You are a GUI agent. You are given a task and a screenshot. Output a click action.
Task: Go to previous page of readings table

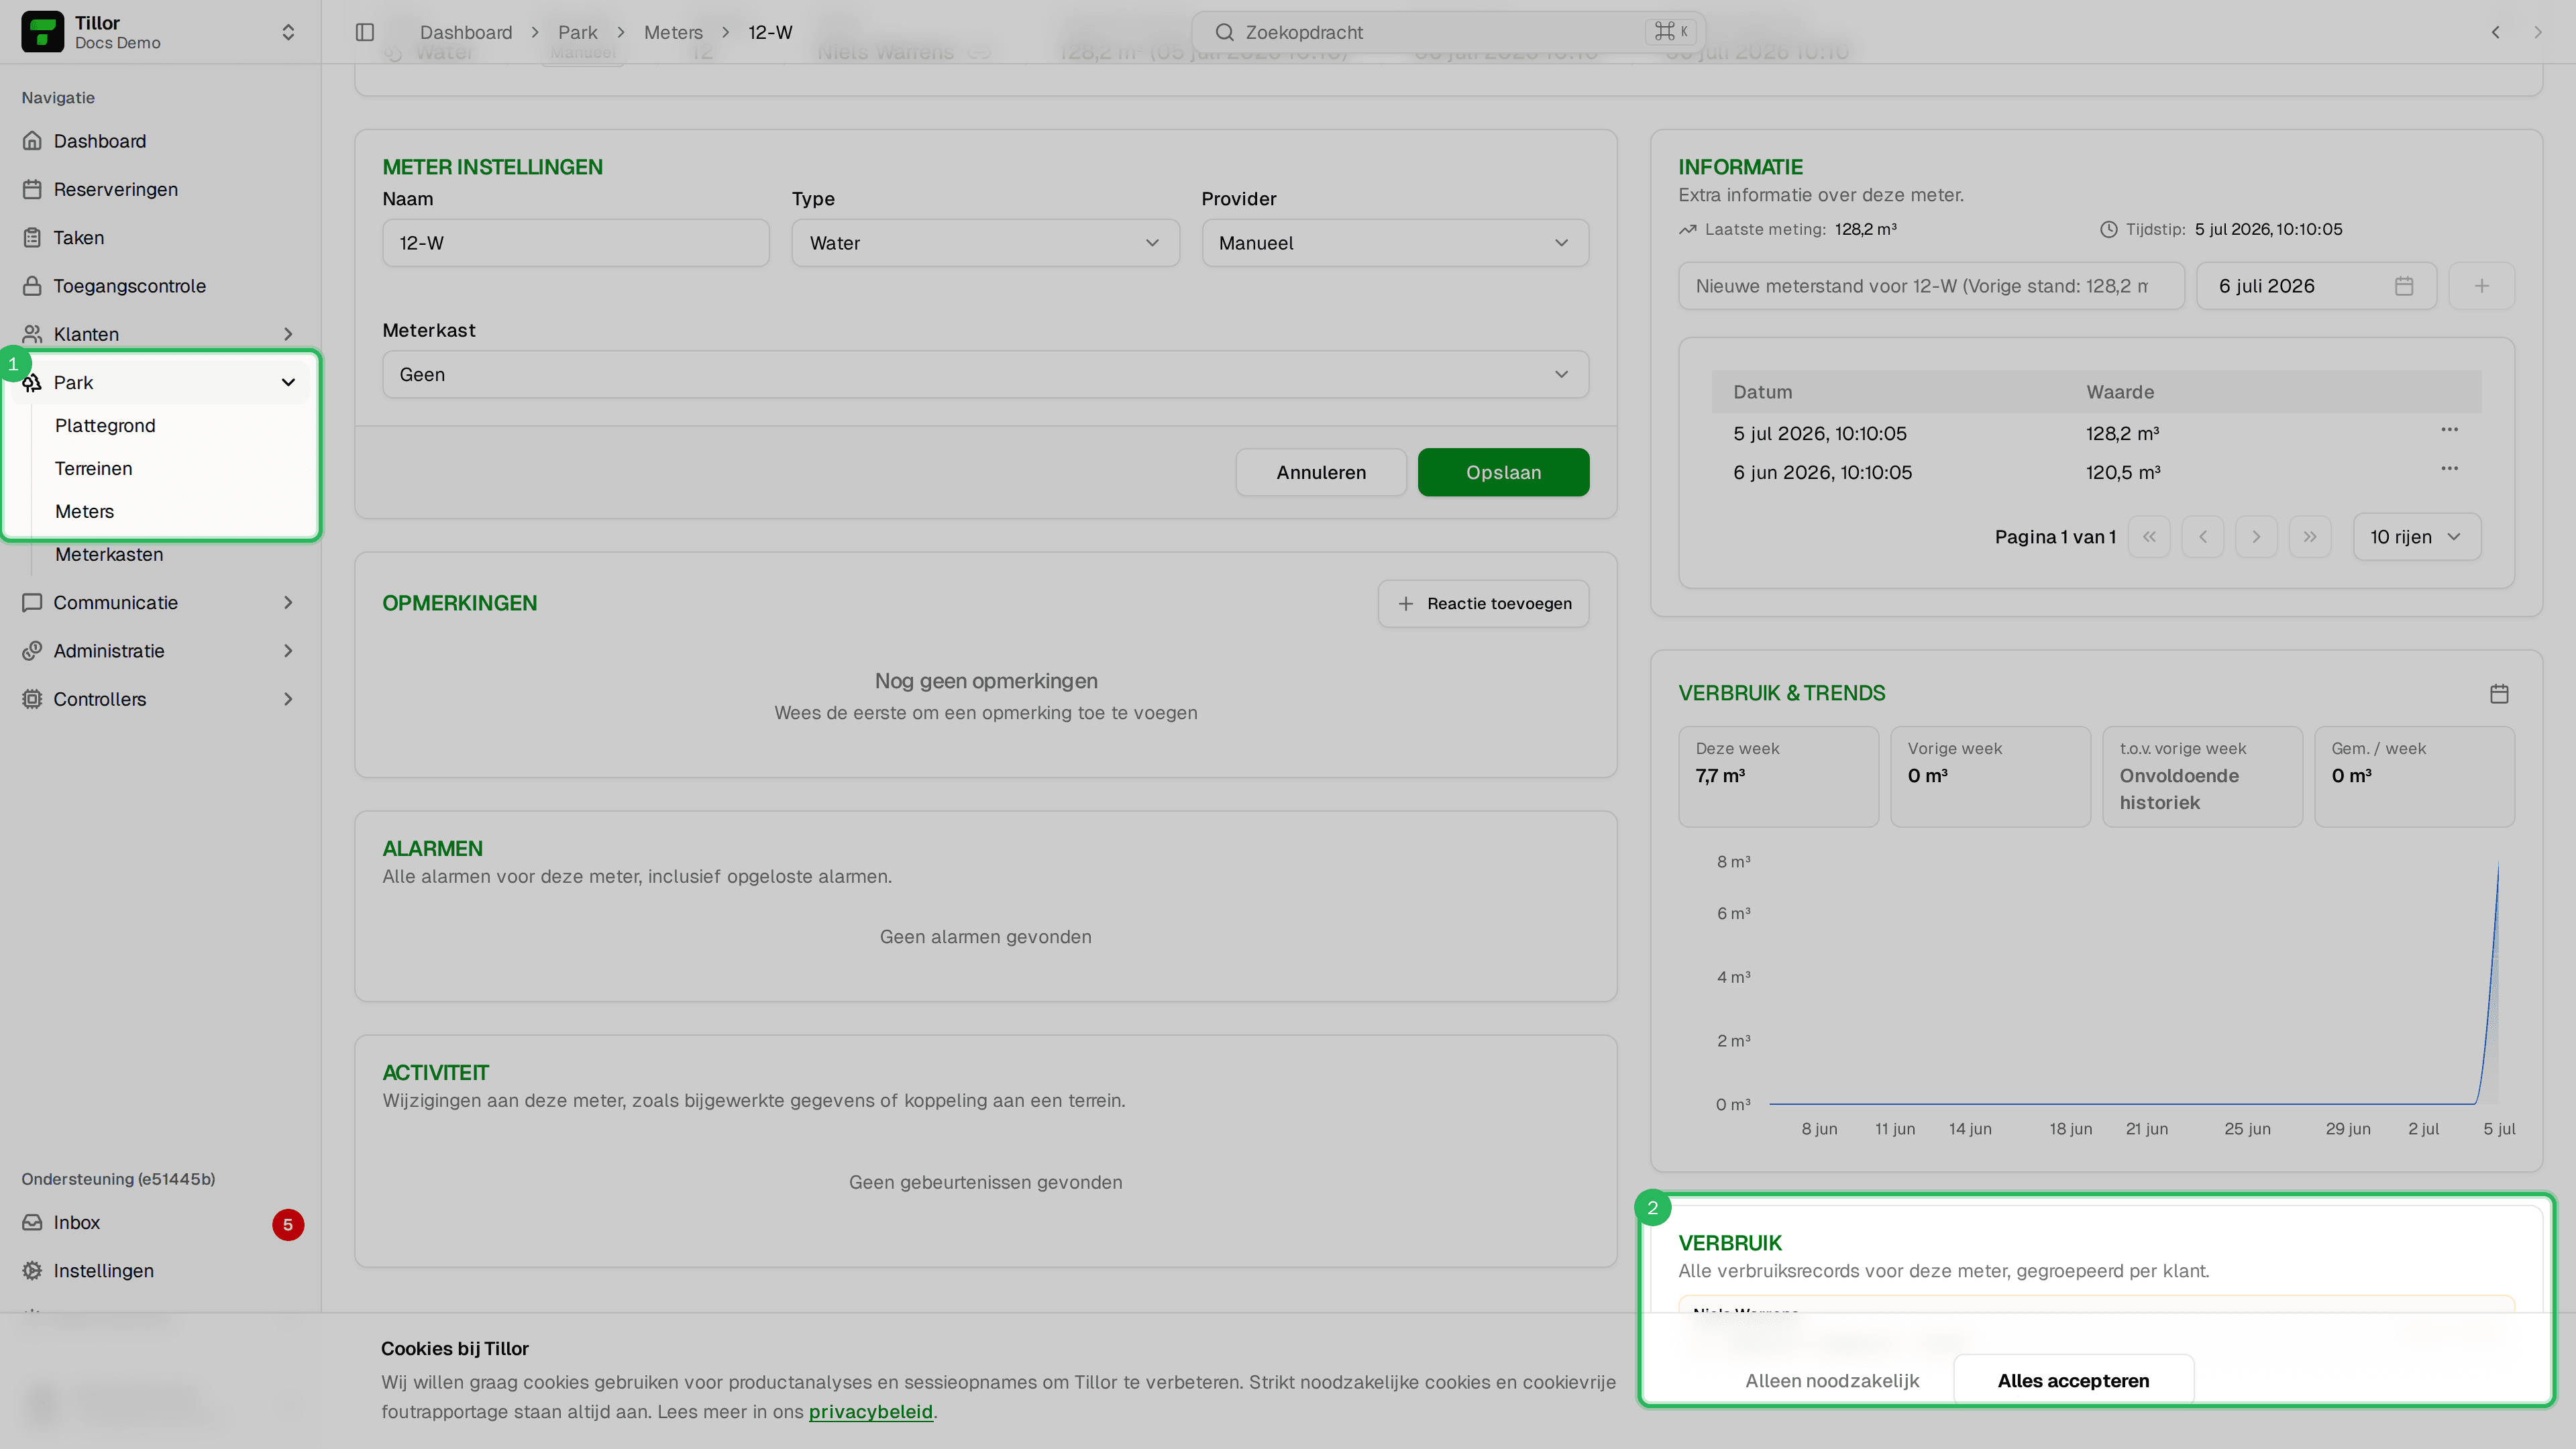pos(2203,537)
